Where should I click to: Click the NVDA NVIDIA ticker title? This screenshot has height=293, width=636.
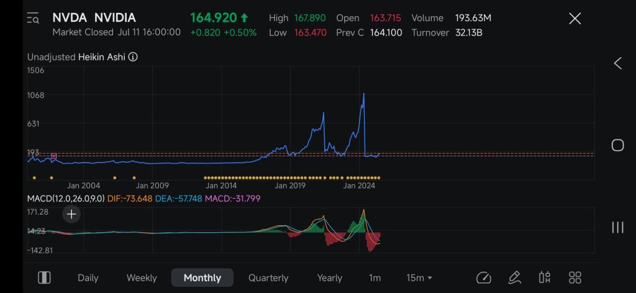pos(94,18)
